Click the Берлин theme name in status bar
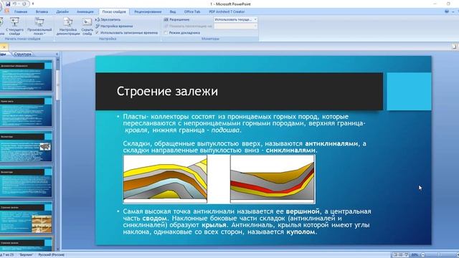This screenshot has height=258, width=459. 27,255
